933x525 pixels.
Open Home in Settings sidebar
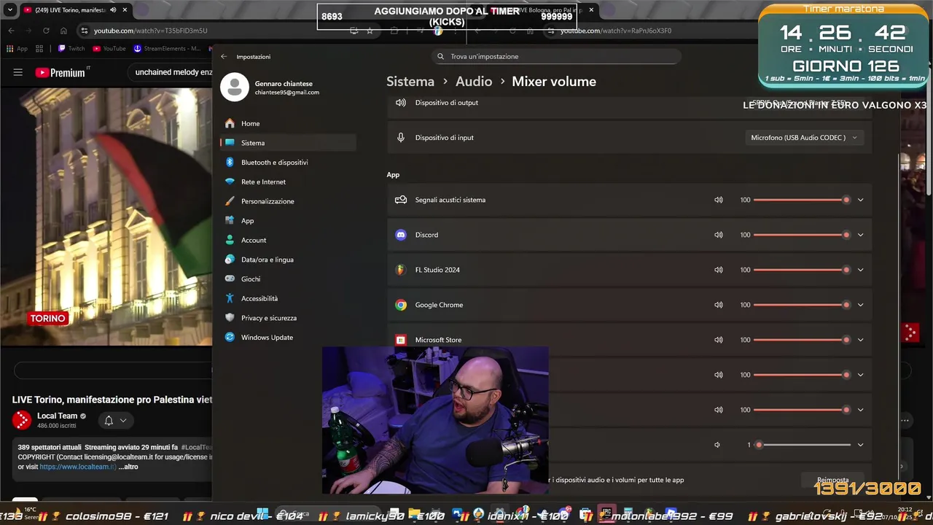coord(250,123)
